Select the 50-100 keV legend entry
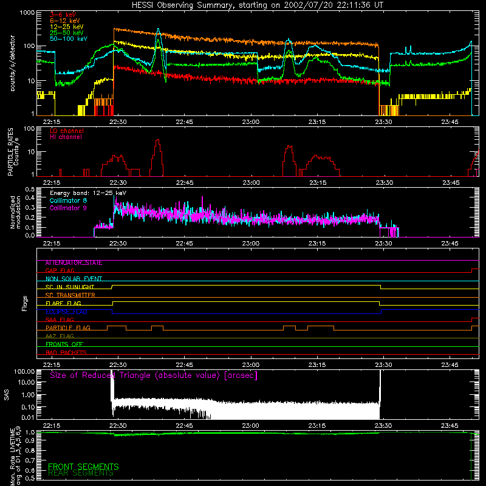 (x=69, y=39)
